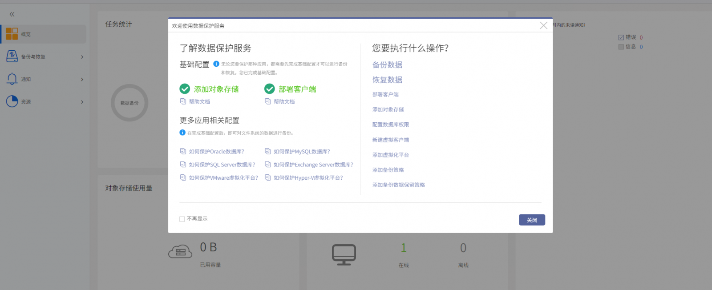The image size is (712, 290).
Task: Open 如何保护Oracle数据库? help link
Action: coord(216,152)
